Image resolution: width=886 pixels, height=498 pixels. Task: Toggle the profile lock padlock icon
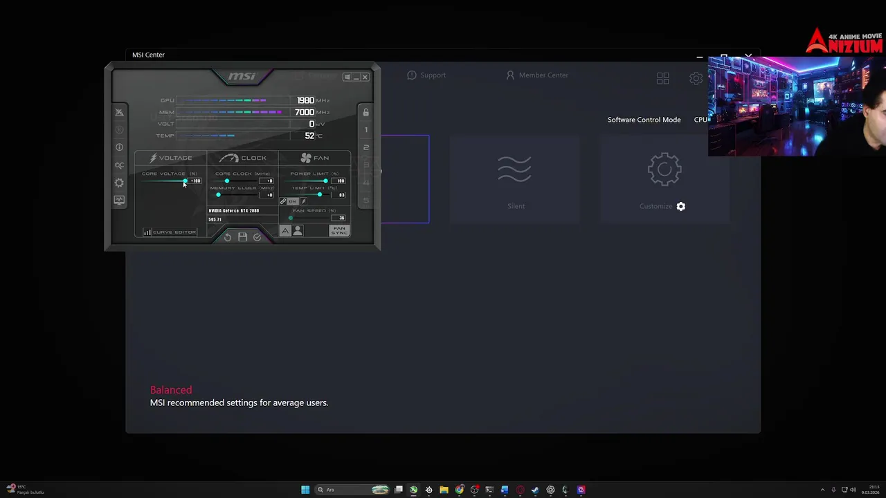pos(366,112)
